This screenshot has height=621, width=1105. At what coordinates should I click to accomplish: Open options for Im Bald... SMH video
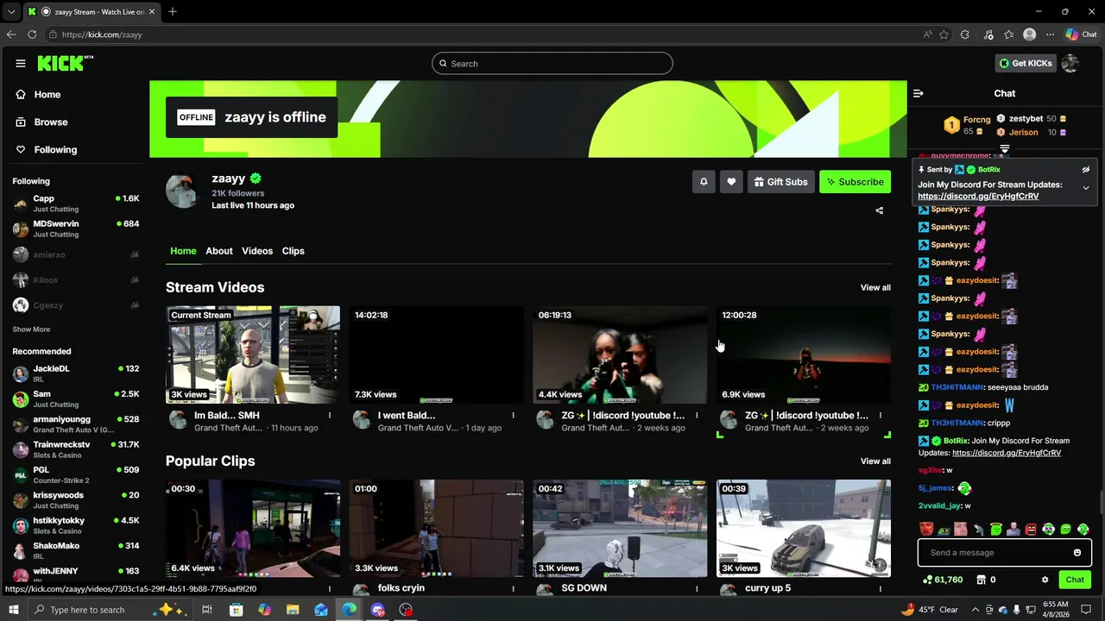coord(330,416)
